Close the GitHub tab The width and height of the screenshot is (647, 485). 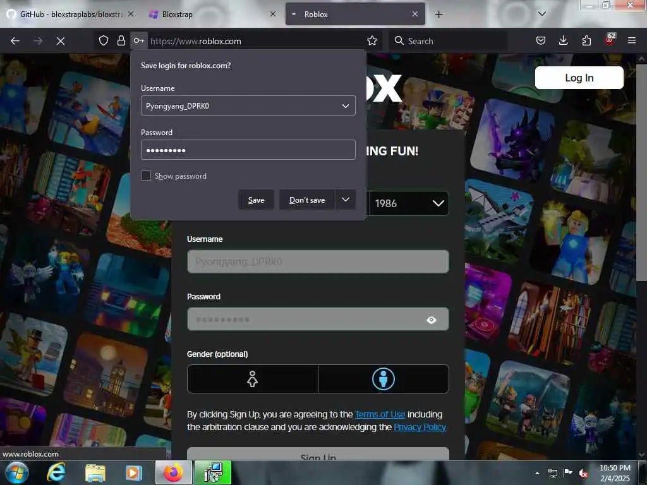tap(130, 14)
